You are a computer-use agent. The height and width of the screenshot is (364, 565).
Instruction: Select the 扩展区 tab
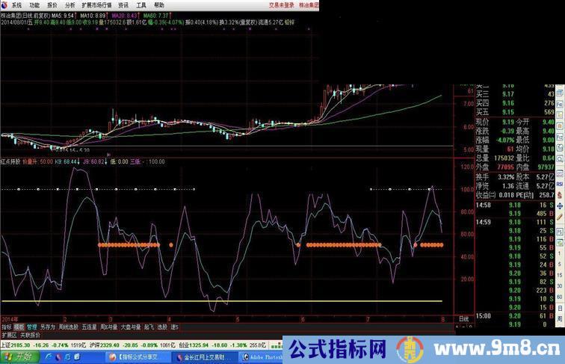pyautogui.click(x=9, y=335)
